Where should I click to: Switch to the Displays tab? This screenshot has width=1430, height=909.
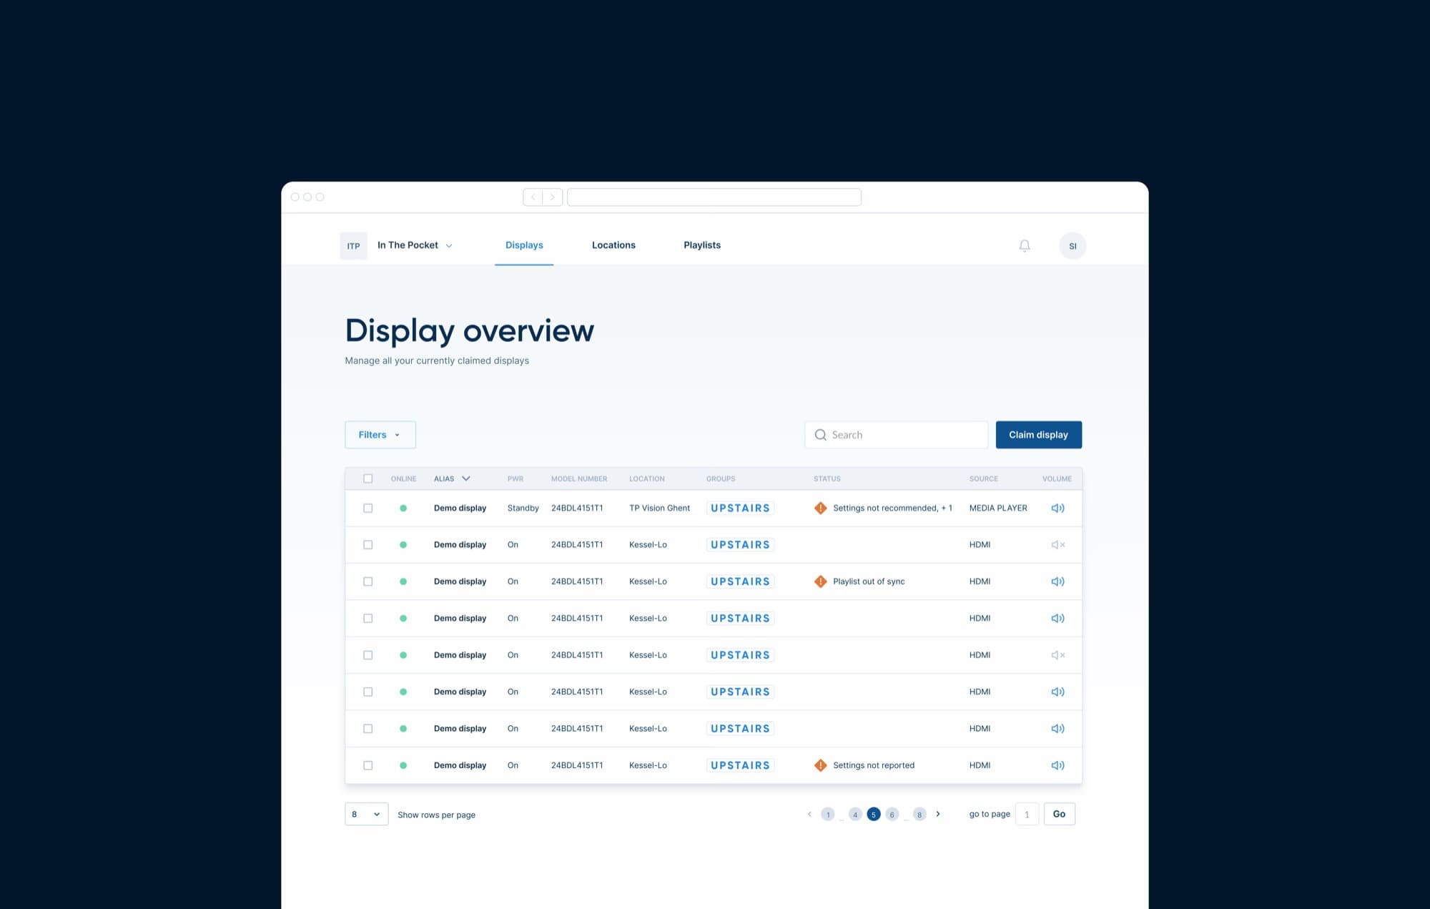[524, 245]
